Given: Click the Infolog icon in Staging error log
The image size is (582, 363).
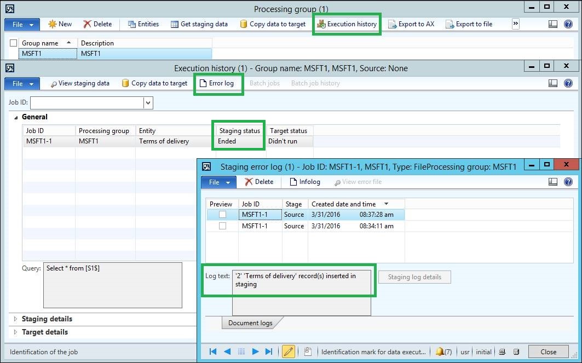Looking at the screenshot, I should tap(305, 182).
